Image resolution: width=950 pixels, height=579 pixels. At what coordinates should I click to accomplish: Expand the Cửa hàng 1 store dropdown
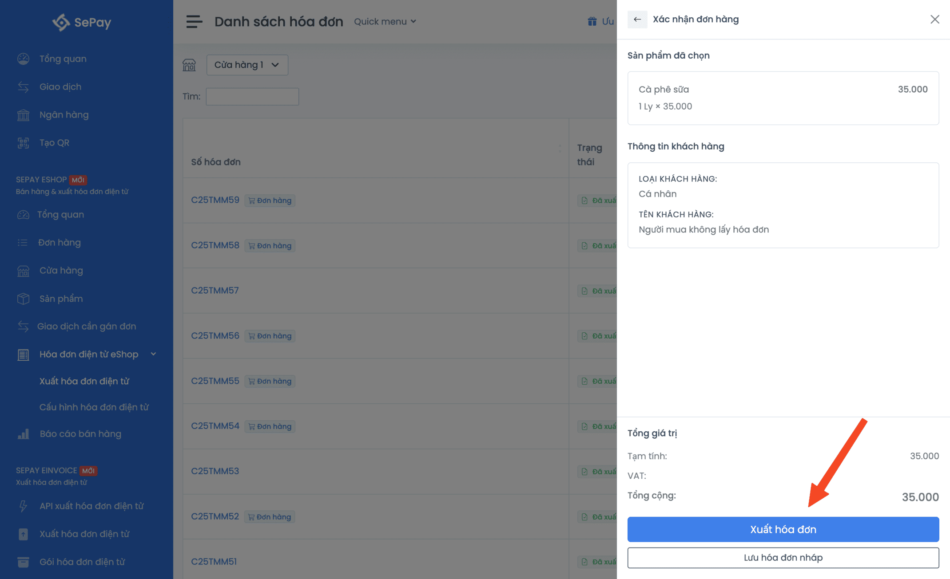[x=247, y=65]
